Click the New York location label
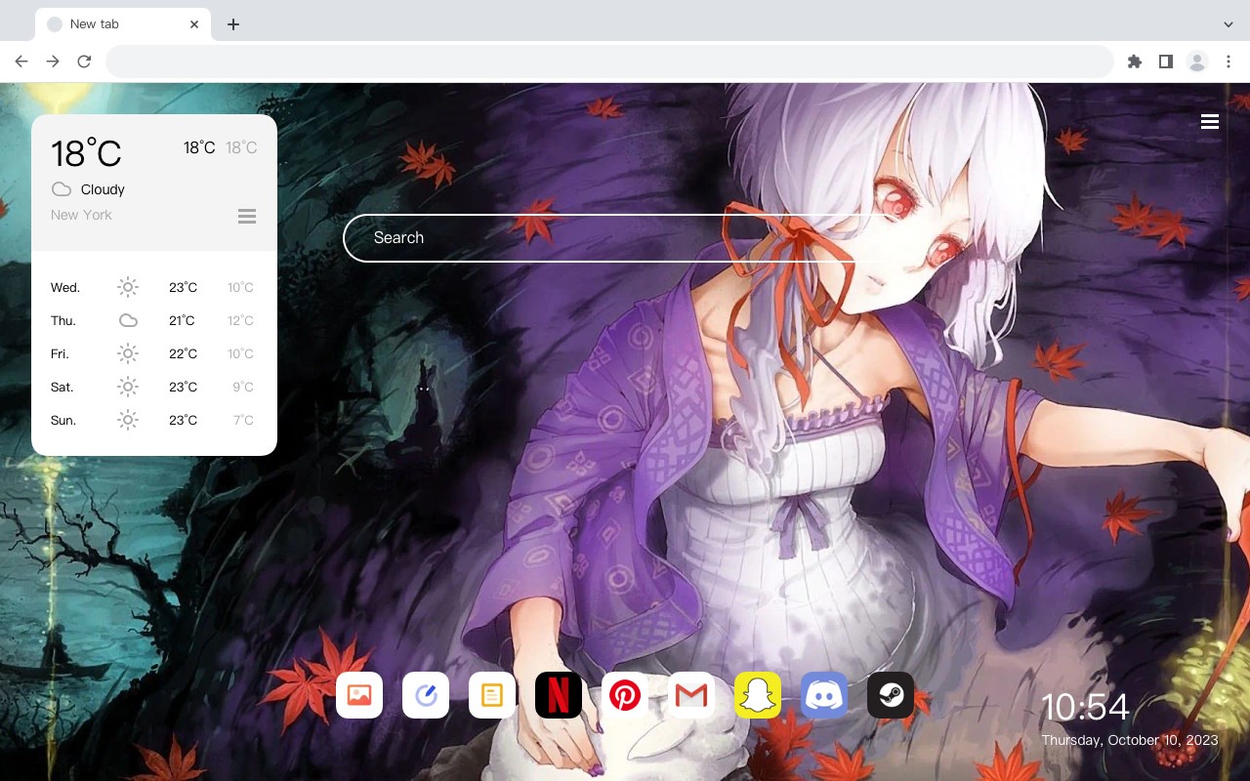 click(81, 215)
